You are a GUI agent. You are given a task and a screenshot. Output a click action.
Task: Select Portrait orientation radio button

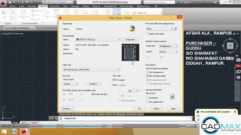pyautogui.click(x=147, y=93)
